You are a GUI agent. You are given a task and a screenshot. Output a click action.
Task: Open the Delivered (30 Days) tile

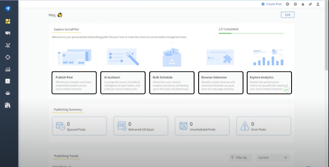tap(141, 126)
